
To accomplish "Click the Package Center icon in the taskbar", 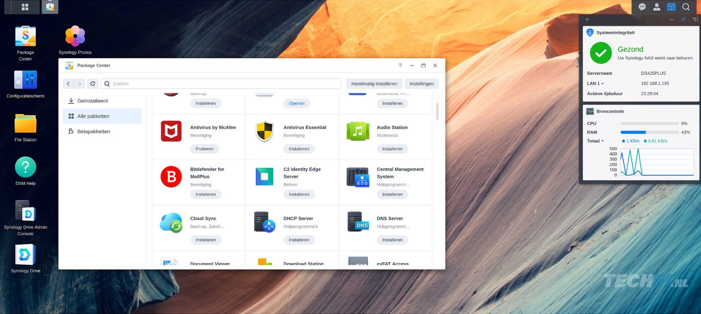I will click(50, 7).
